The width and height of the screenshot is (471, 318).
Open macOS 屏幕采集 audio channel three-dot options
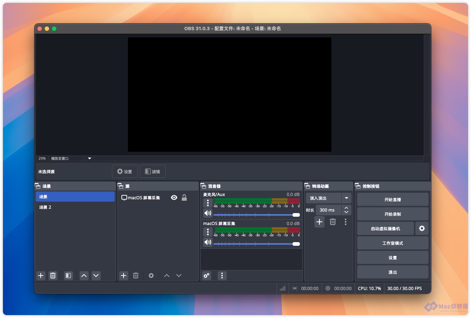tap(208, 232)
